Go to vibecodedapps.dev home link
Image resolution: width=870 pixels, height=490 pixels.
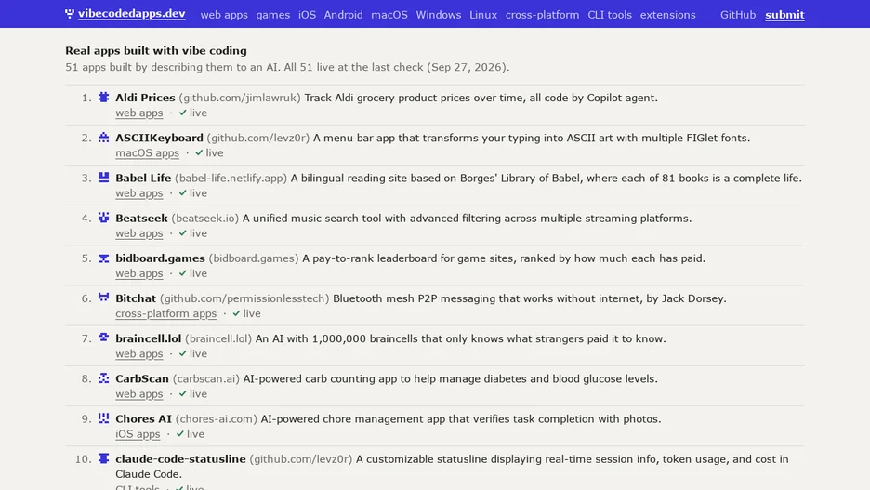pos(131,14)
